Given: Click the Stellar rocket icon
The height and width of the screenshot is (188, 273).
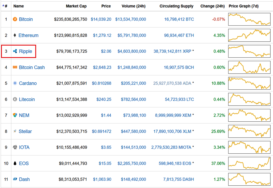Looking at the screenshot, I should (15, 131).
